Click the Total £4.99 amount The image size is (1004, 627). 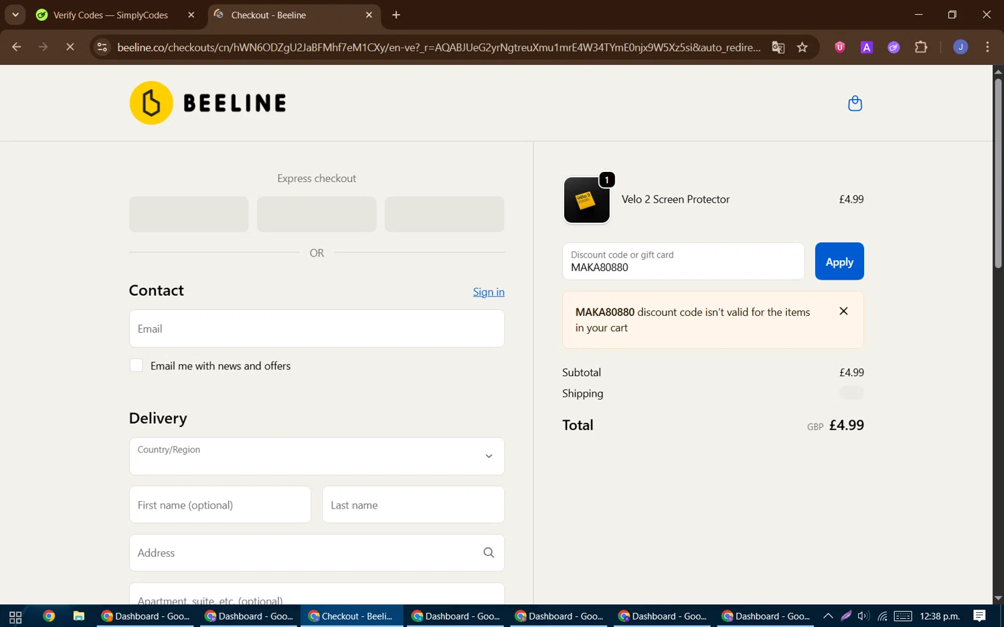[847, 425]
